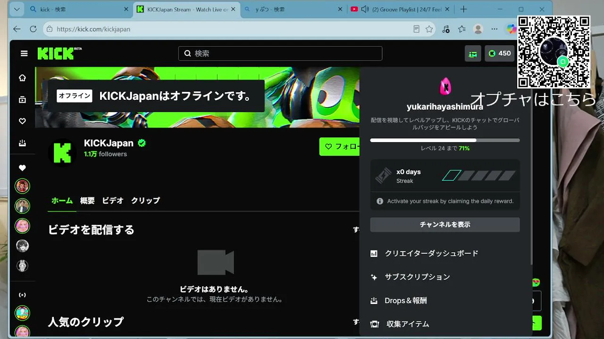Click the チャンネルを表示 button
This screenshot has width=604, height=339.
tap(445, 225)
